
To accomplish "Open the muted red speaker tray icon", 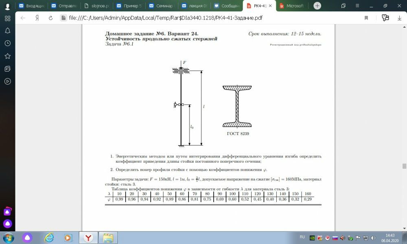I will click(343, 238).
